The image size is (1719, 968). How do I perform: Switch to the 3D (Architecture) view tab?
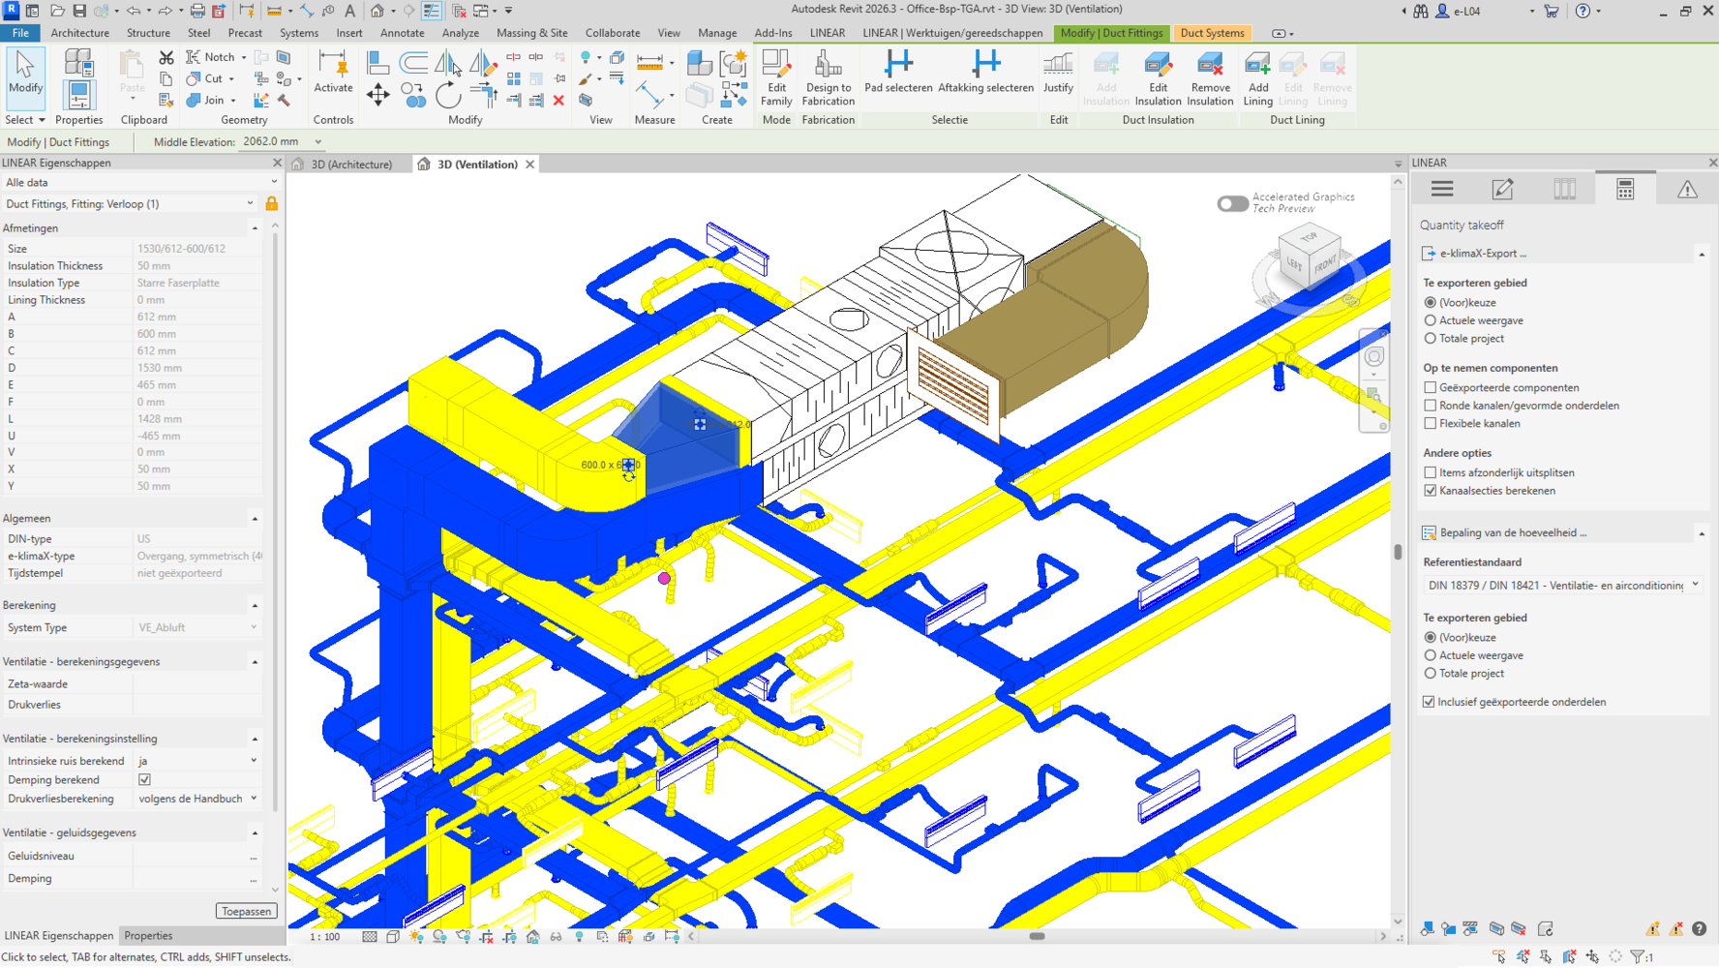click(x=350, y=165)
